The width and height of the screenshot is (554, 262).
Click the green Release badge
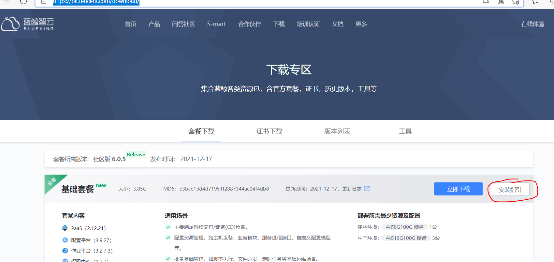click(136, 155)
